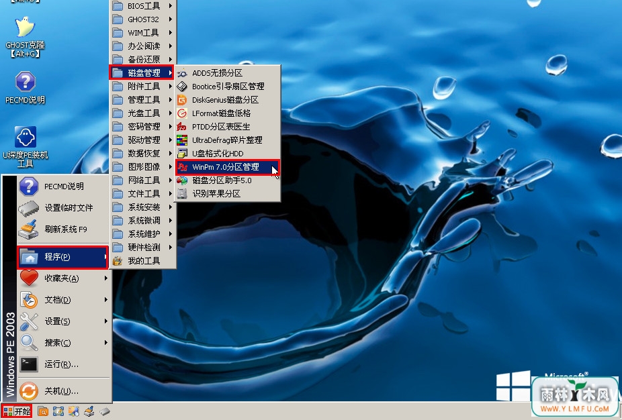This screenshot has height=420, width=622.
Task: Open the 程序(P) Start menu entry
Action: 62,257
